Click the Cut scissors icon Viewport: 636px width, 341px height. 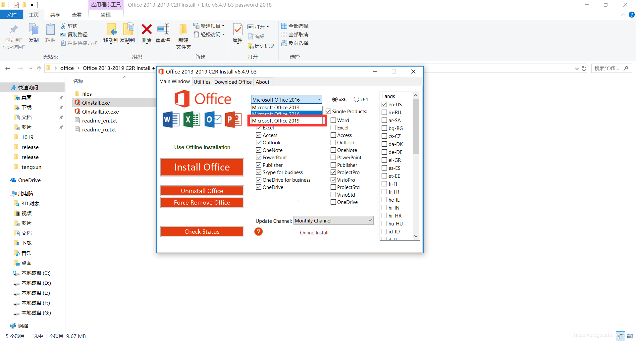click(x=63, y=26)
